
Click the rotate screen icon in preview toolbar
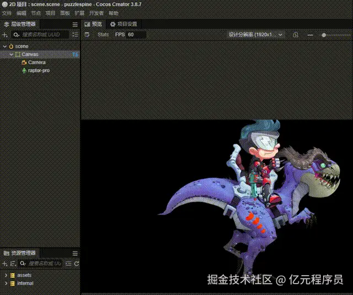296,35
